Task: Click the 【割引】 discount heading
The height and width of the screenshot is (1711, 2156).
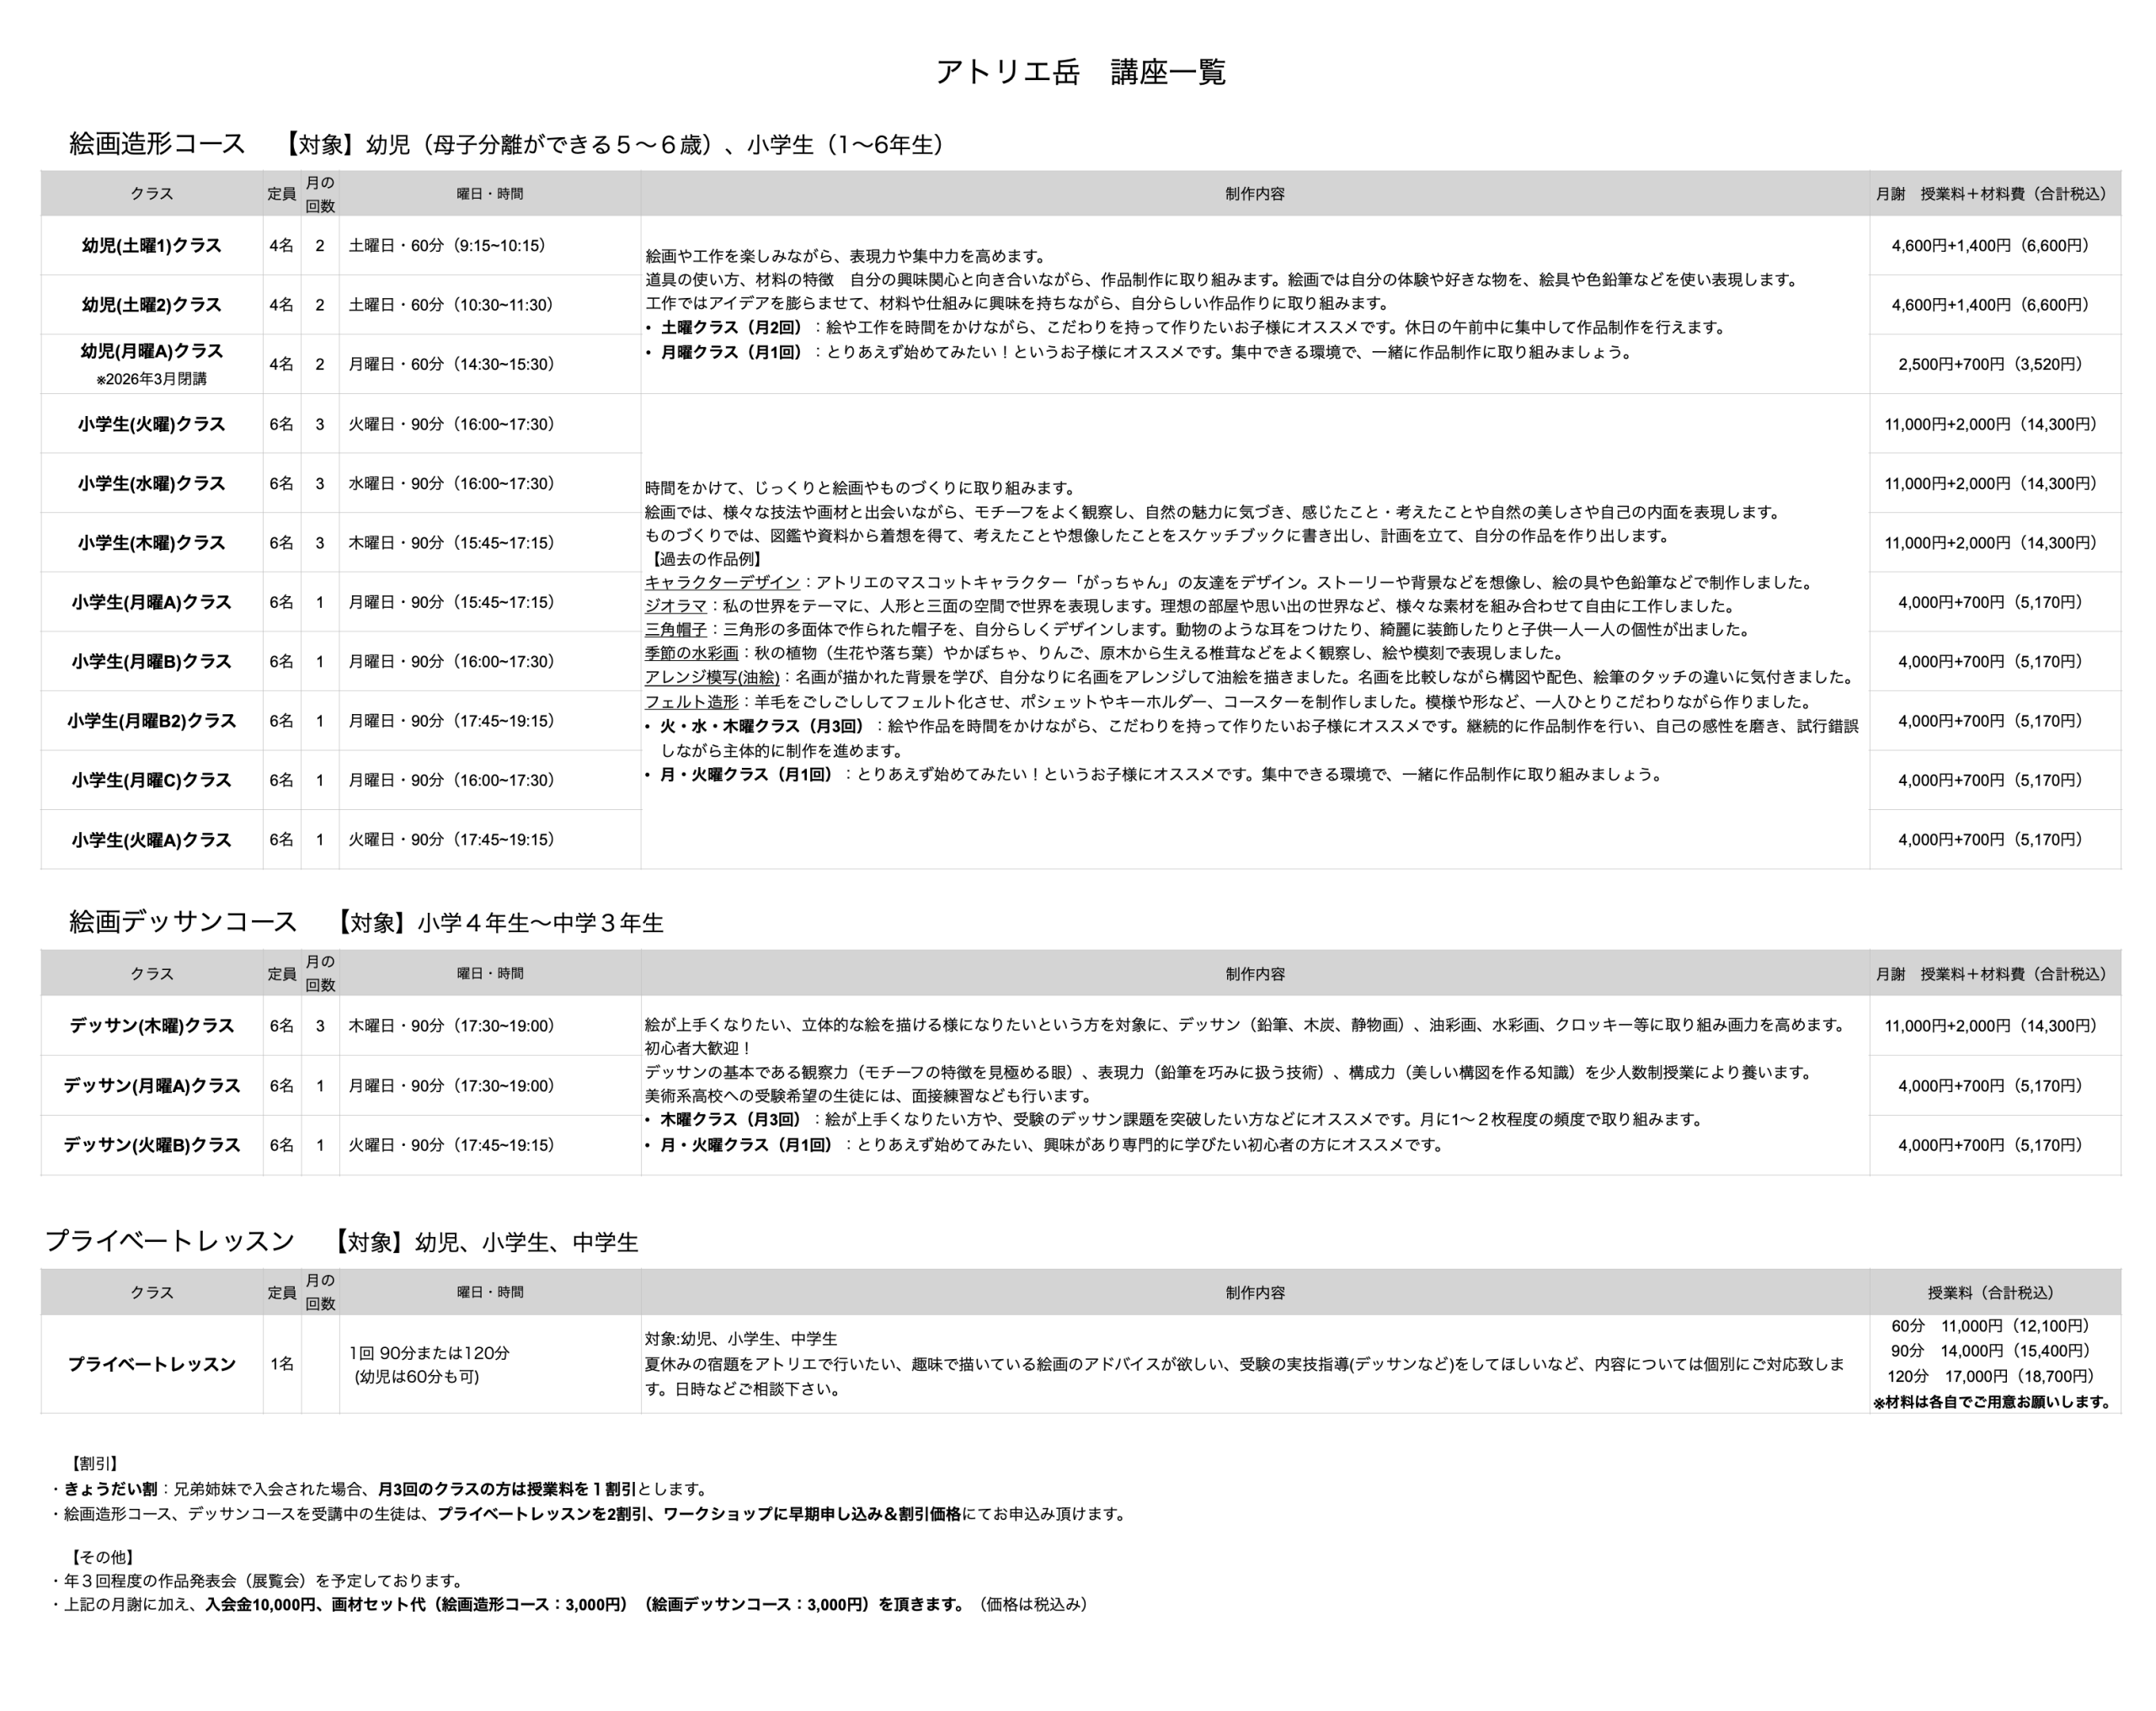Action: point(95,1463)
